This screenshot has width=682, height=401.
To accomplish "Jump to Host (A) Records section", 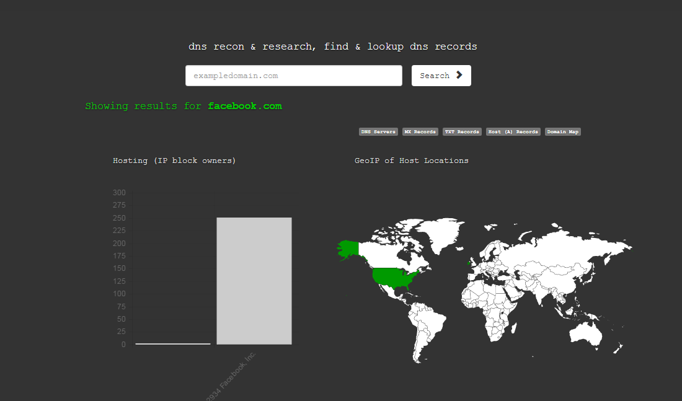I will tap(513, 132).
